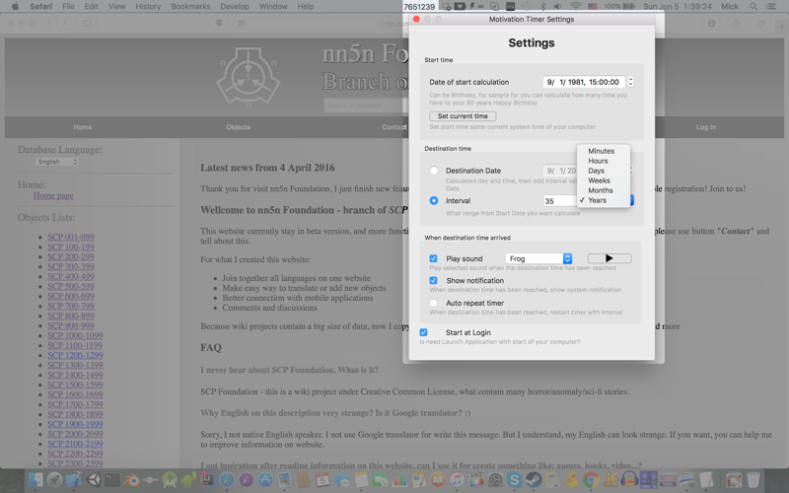Choose Minutes in the interval unit menu

coord(602,151)
